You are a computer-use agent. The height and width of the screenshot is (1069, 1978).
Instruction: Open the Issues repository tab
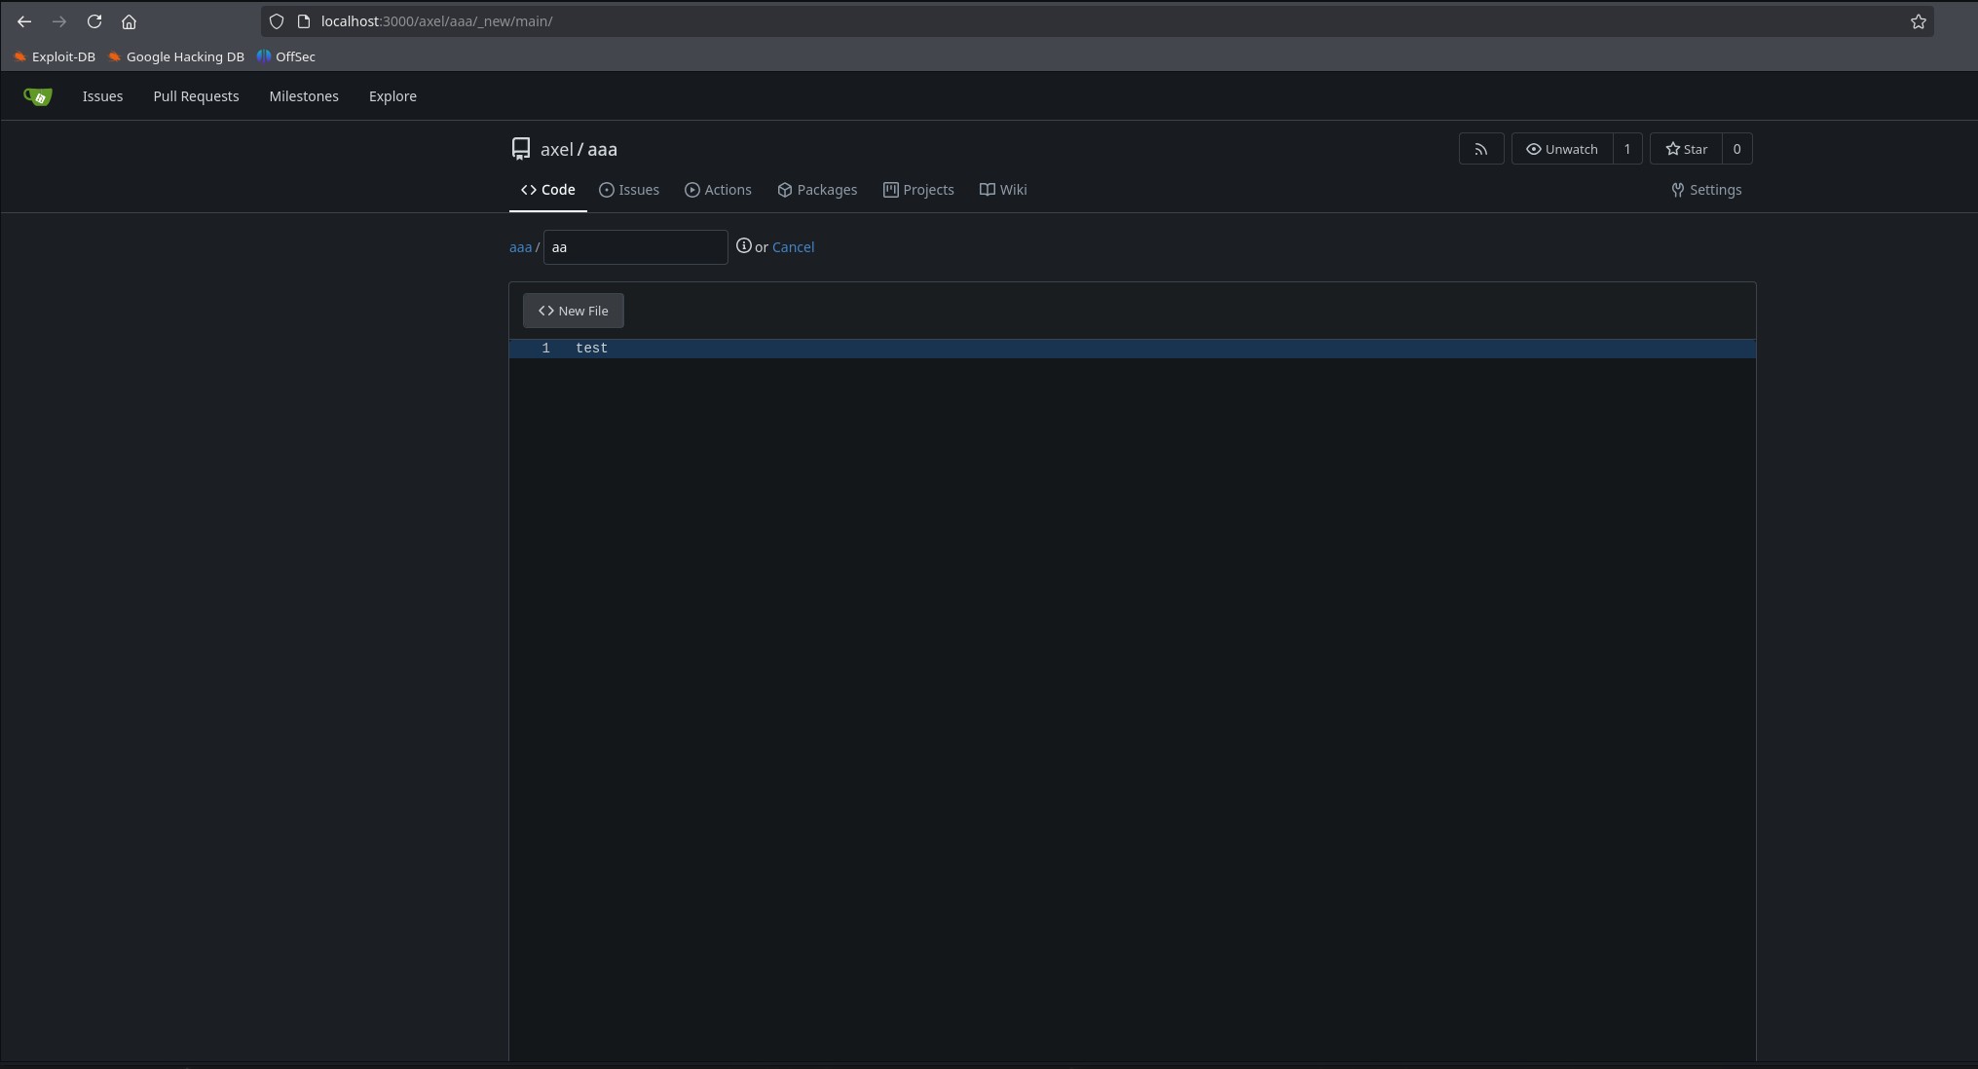(x=629, y=190)
